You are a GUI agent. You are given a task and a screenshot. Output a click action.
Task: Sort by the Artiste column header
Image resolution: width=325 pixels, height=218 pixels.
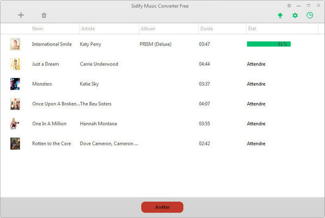pos(88,29)
